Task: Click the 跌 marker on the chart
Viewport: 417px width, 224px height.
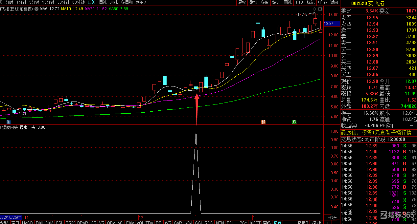Action: point(294,122)
